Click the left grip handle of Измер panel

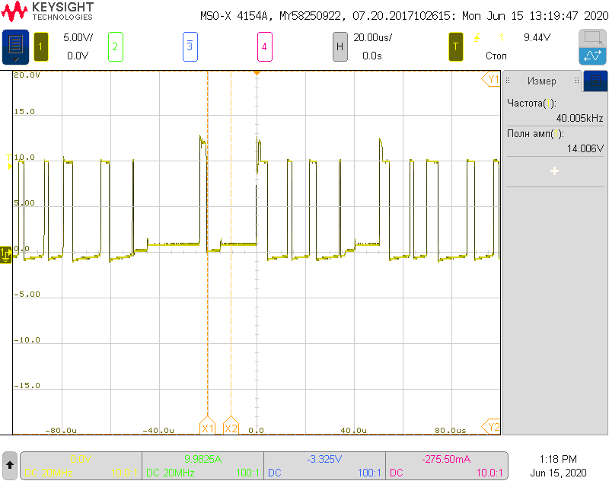(508, 81)
